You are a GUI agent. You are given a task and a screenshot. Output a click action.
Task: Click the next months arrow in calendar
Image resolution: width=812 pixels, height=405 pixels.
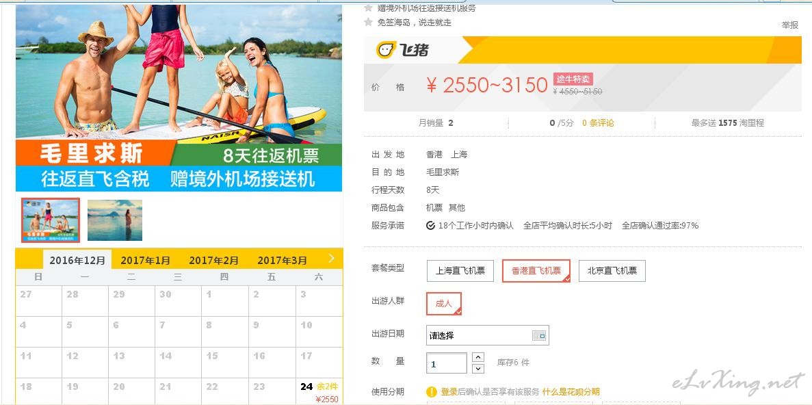click(331, 258)
